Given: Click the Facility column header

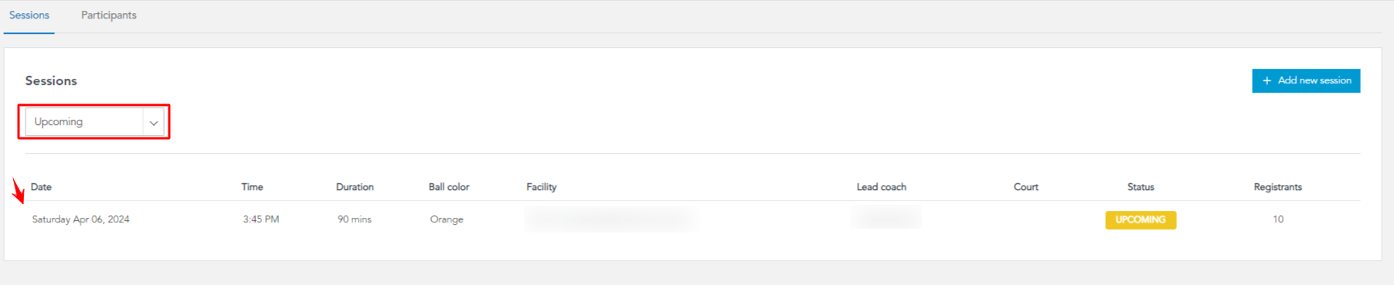Looking at the screenshot, I should (x=542, y=187).
